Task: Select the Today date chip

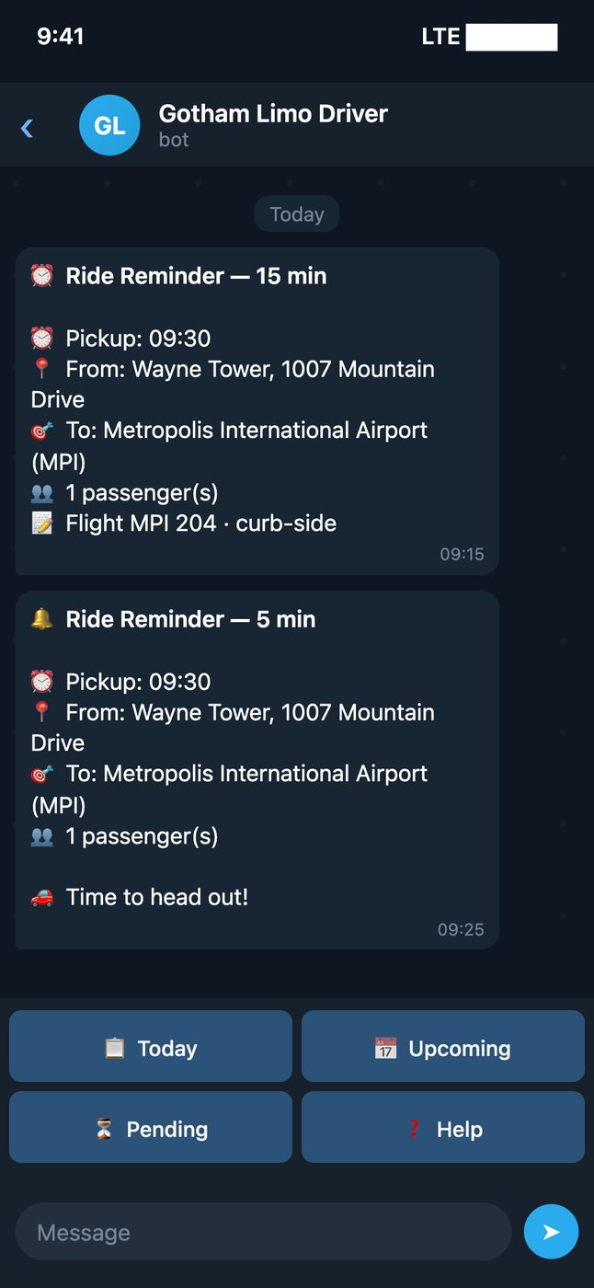Action: tap(297, 214)
